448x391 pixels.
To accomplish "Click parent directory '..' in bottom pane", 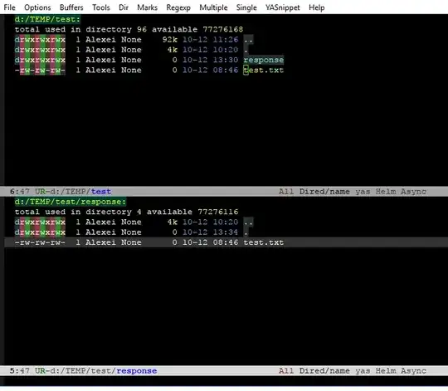I will pyautogui.click(x=248, y=222).
